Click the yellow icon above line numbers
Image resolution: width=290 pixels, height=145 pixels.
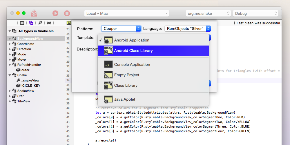[69, 23]
